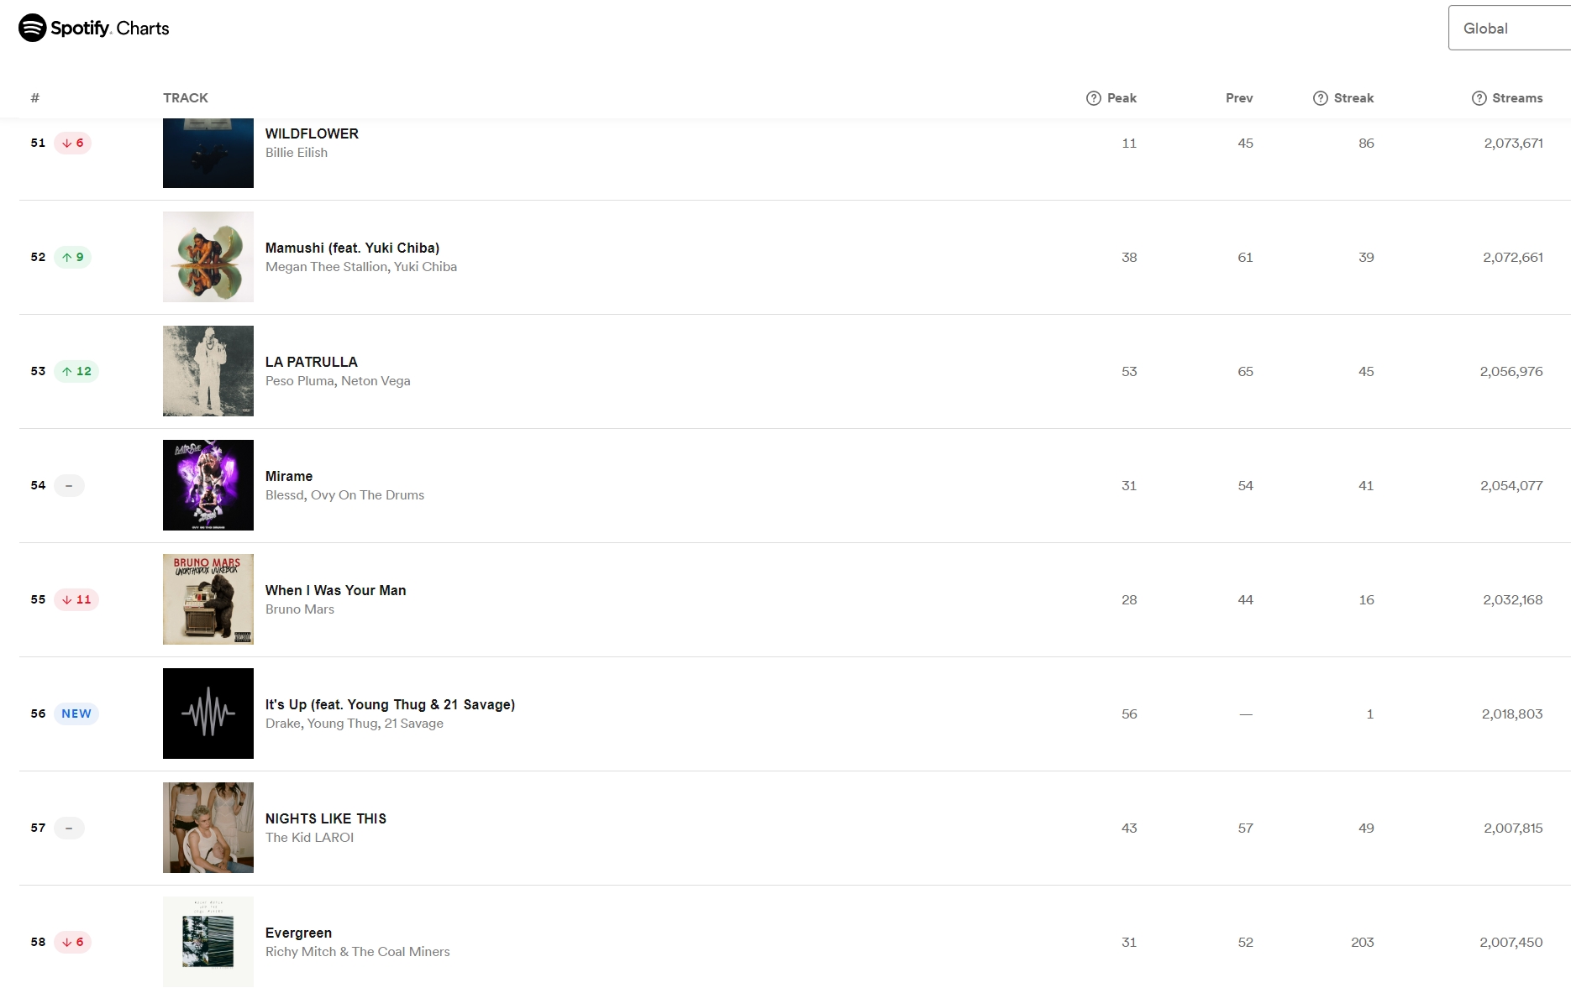Open WILDFLOWER album cover thumbnail
The height and width of the screenshot is (988, 1571).
pyautogui.click(x=208, y=153)
